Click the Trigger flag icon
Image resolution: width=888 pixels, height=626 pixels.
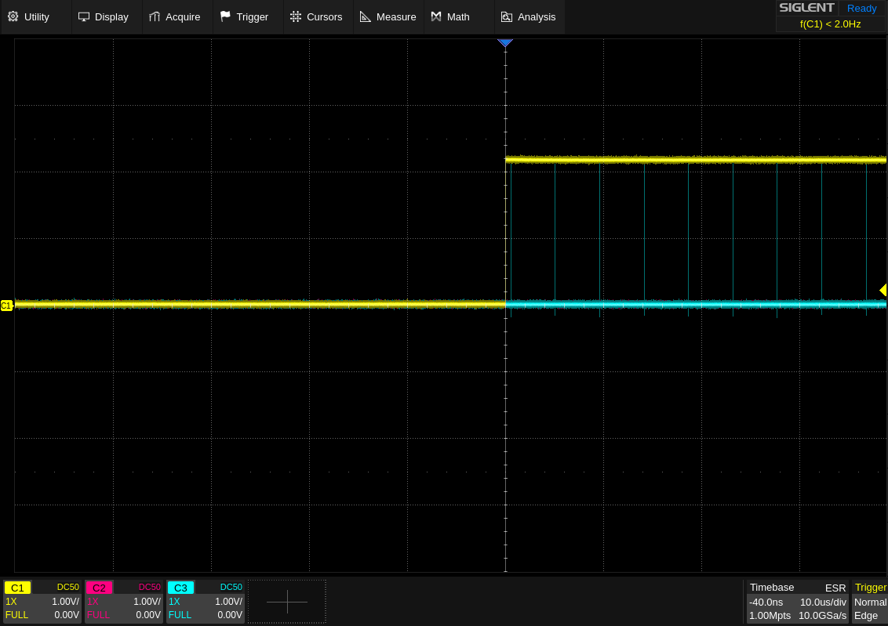tap(225, 16)
